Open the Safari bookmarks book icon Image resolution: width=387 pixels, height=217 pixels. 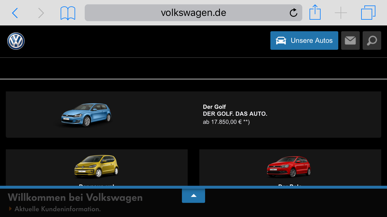point(68,13)
